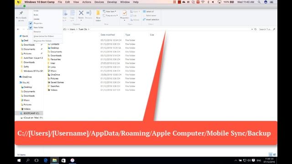Open the Properties ribbon icon
Viewport: 292px width, 164px height.
click(125, 13)
